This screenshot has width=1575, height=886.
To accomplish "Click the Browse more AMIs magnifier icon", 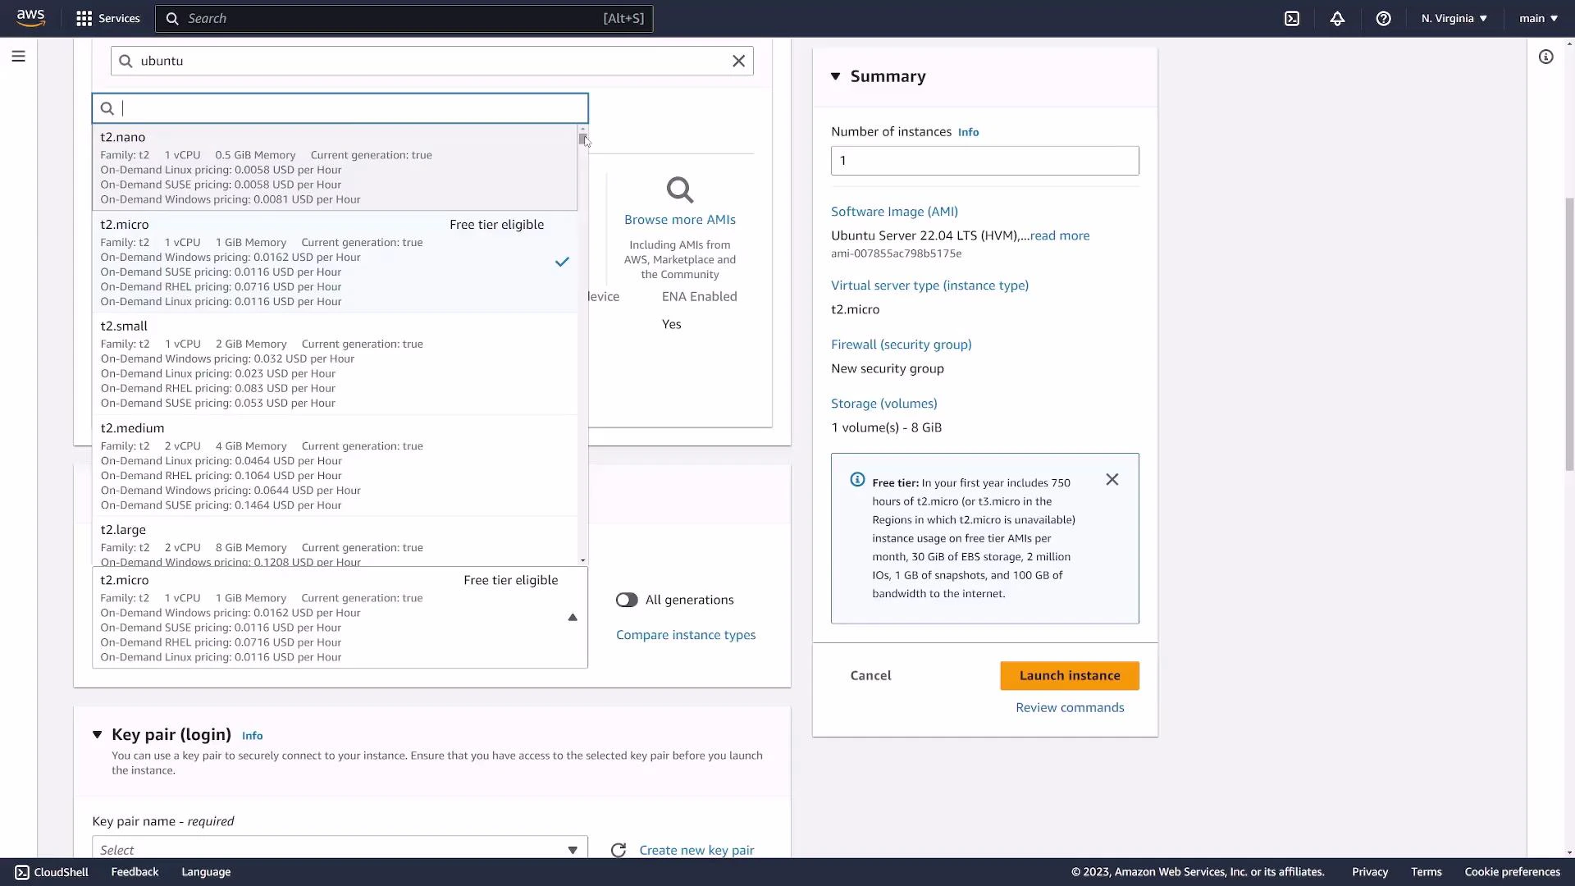I will pos(680,189).
